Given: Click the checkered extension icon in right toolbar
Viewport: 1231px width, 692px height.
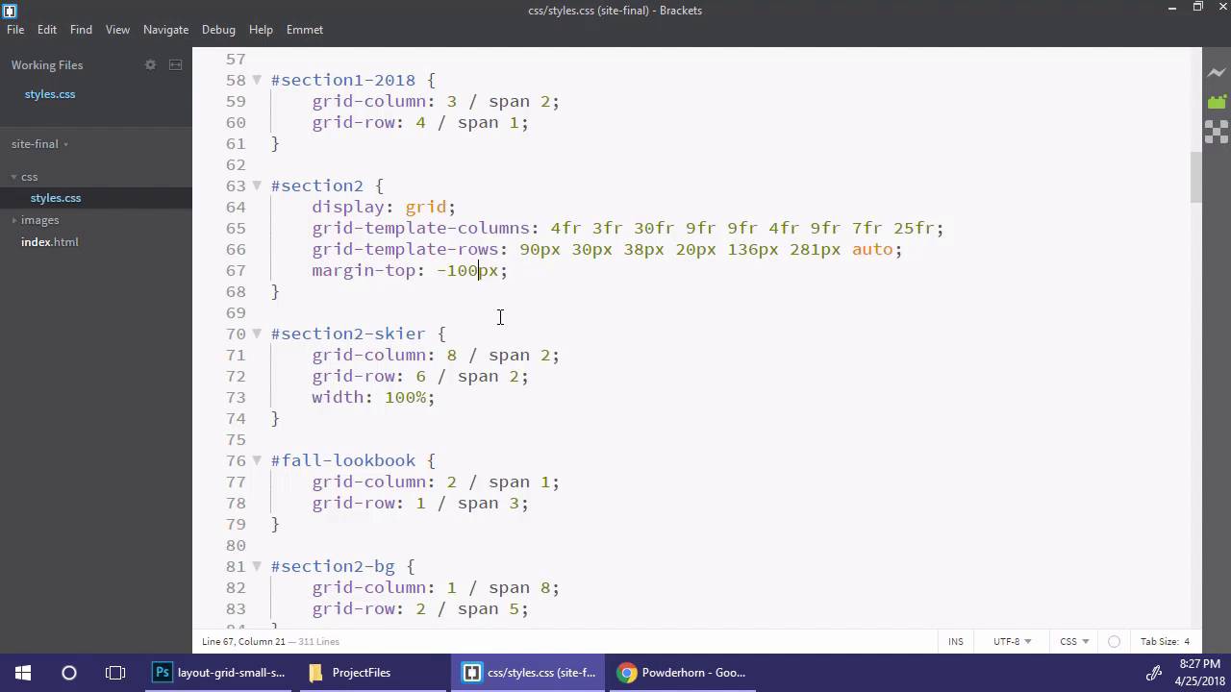Looking at the screenshot, I should point(1217,132).
